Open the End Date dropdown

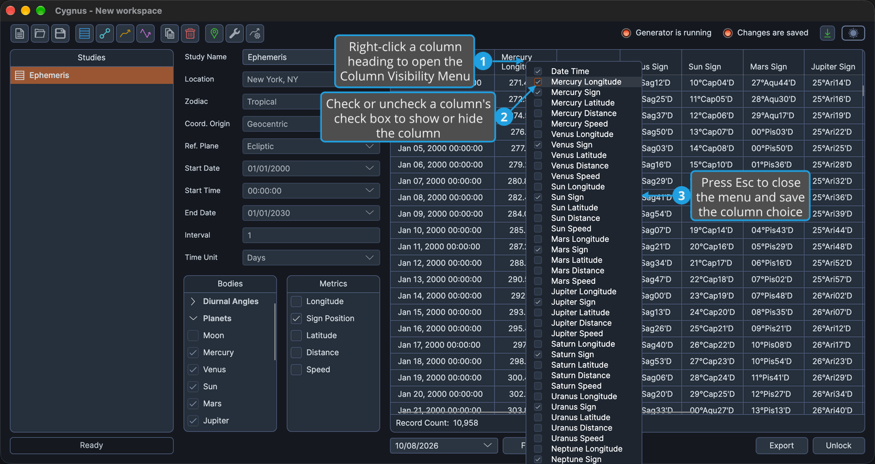click(311, 213)
